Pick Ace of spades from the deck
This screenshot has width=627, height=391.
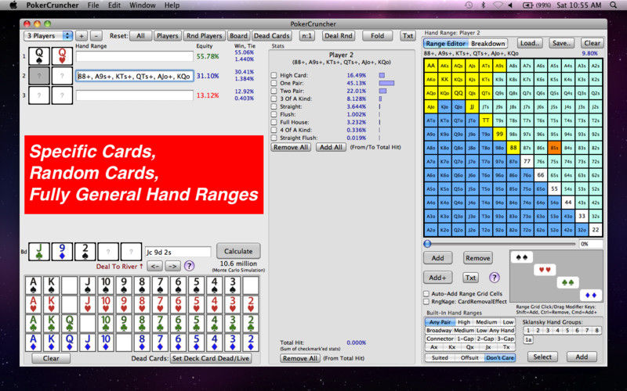point(33,285)
